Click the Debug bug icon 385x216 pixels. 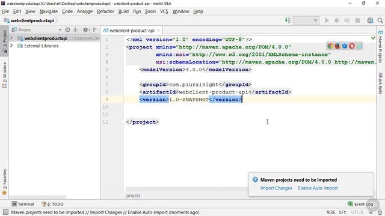pos(337,20)
